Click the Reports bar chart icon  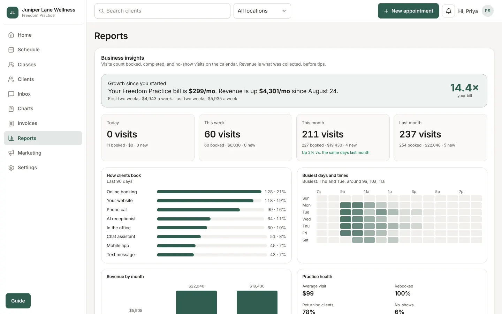tap(11, 138)
